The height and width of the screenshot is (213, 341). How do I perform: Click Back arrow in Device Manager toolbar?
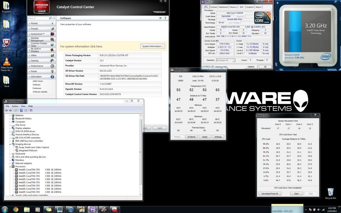point(7,110)
